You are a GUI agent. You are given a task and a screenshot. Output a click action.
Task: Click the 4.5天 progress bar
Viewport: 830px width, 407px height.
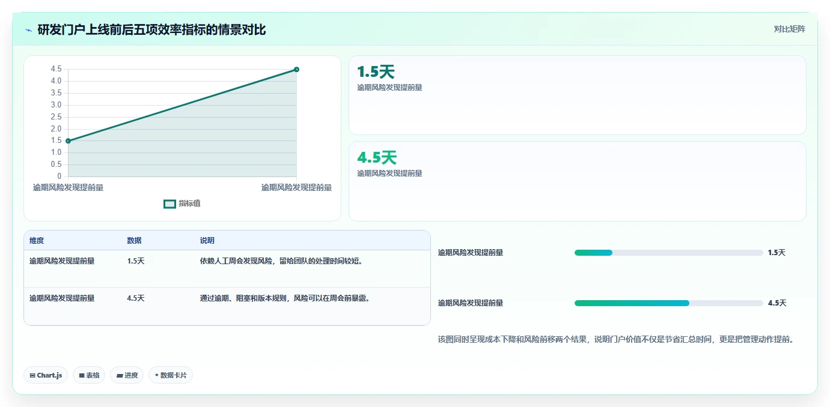[669, 303]
